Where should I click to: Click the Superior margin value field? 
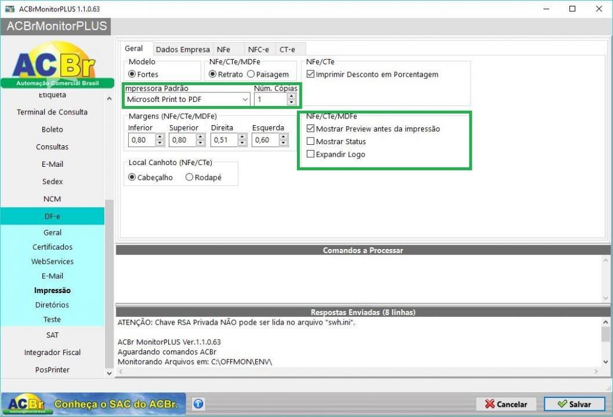[182, 140]
